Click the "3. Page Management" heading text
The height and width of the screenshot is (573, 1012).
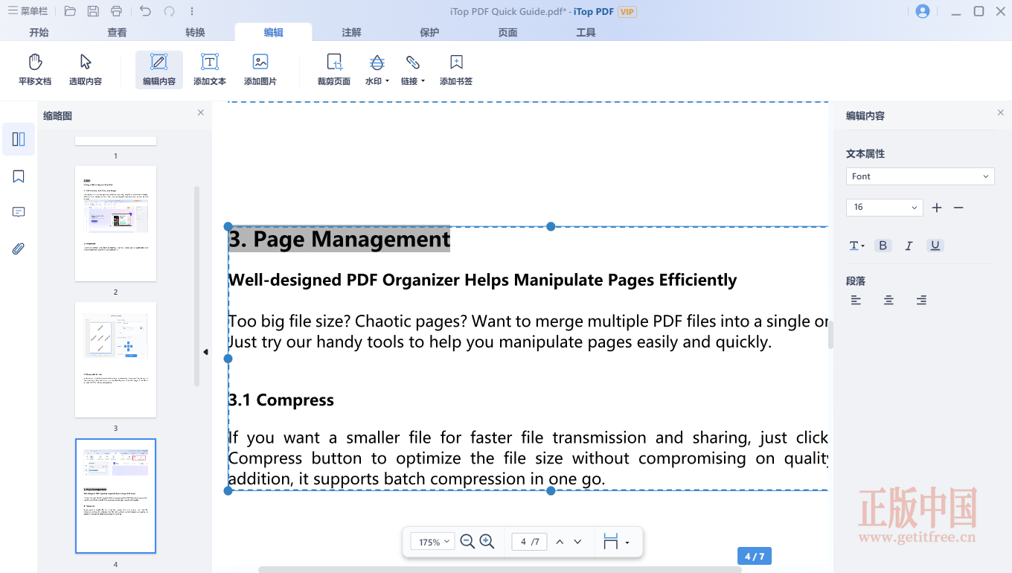(339, 239)
